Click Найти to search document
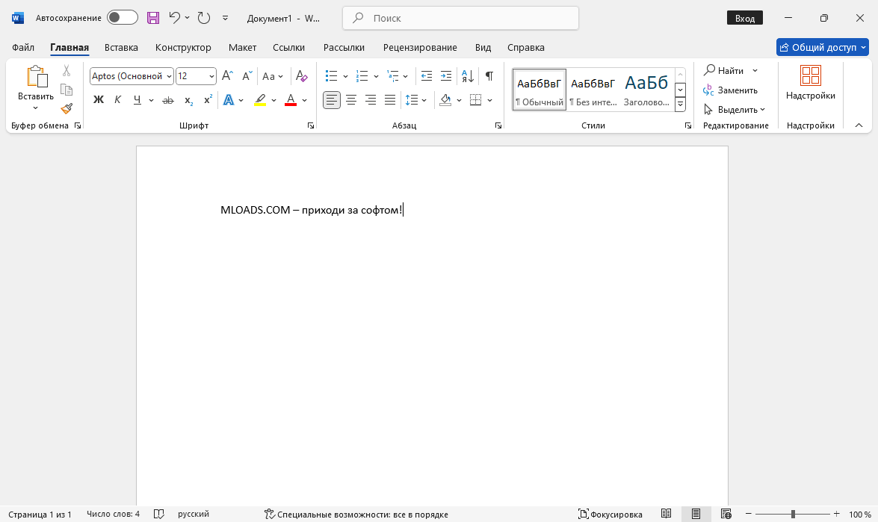Image resolution: width=878 pixels, height=522 pixels. pyautogui.click(x=724, y=70)
